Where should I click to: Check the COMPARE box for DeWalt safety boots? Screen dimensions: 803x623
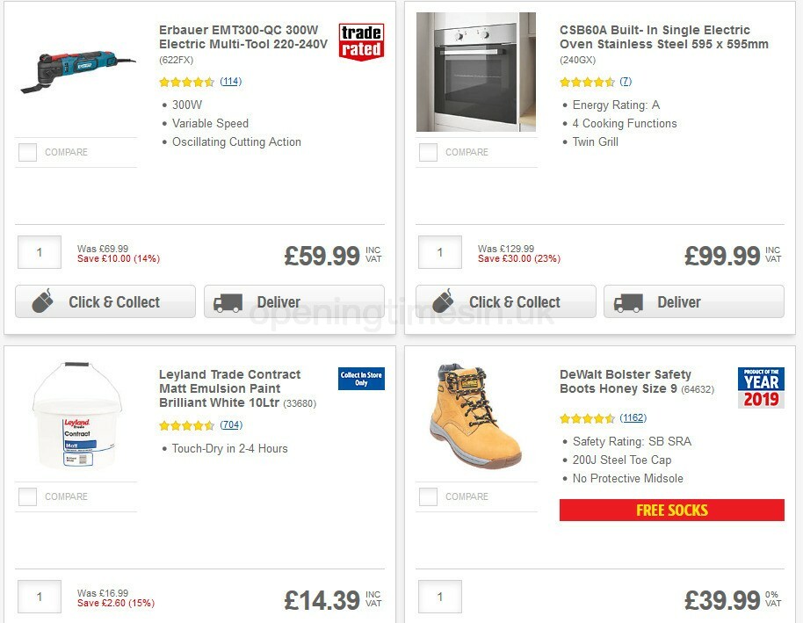pyautogui.click(x=428, y=496)
